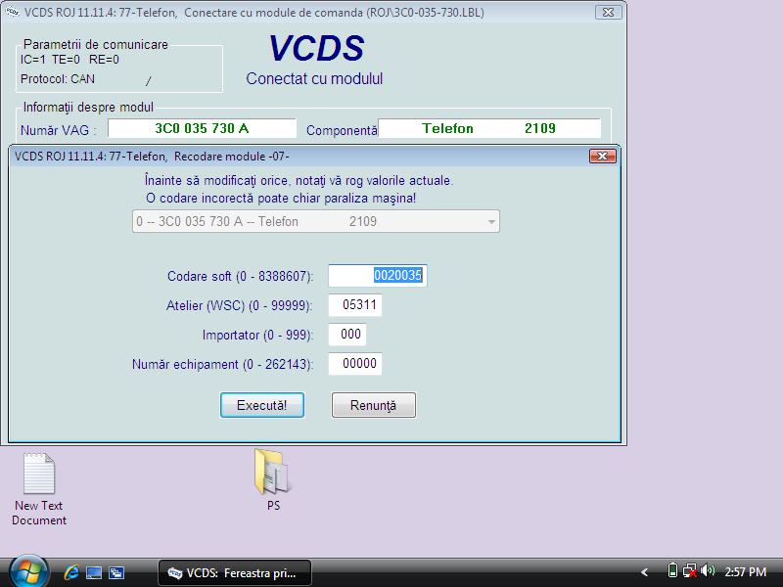
Task: Close the main VCDS Conectare cu module window
Action: pos(608,13)
